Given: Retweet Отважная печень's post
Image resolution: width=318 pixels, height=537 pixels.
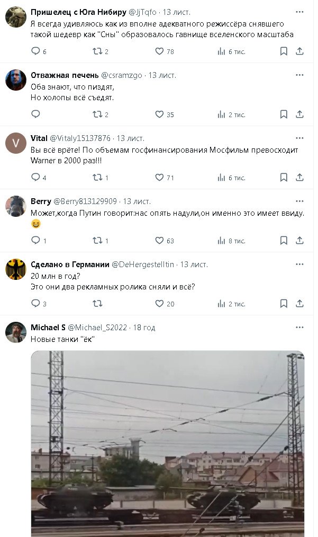Looking at the screenshot, I should pos(98,115).
